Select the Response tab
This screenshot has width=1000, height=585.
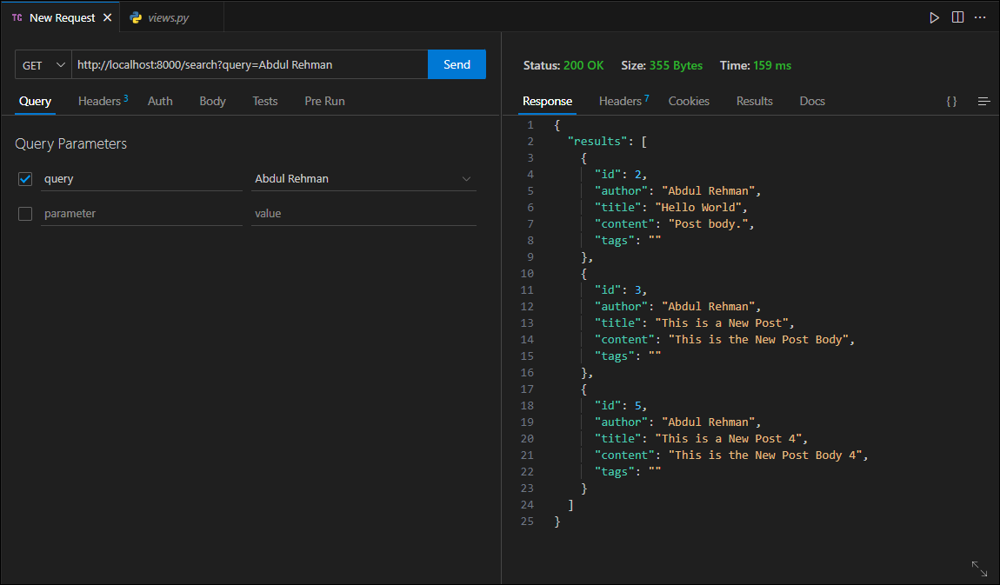click(x=547, y=102)
